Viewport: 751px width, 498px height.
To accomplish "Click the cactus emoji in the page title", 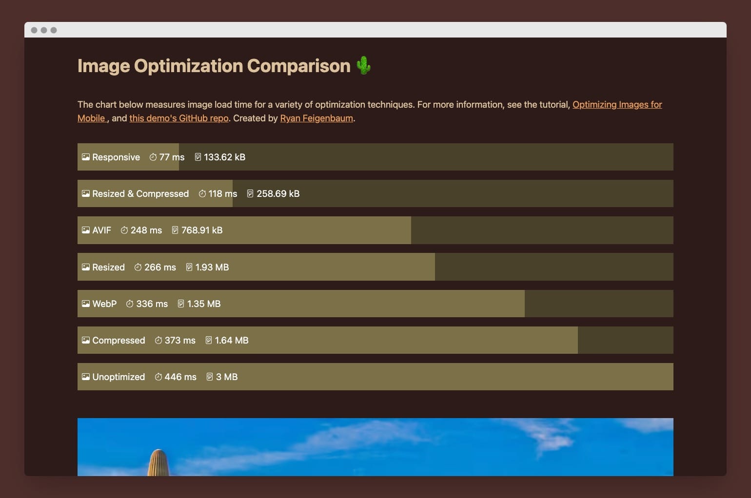I will 364,65.
